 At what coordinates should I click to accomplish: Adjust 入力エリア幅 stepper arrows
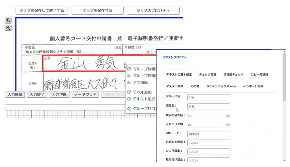pos(228,124)
